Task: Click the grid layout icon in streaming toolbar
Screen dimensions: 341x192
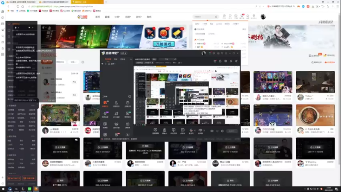Action: coord(225,61)
